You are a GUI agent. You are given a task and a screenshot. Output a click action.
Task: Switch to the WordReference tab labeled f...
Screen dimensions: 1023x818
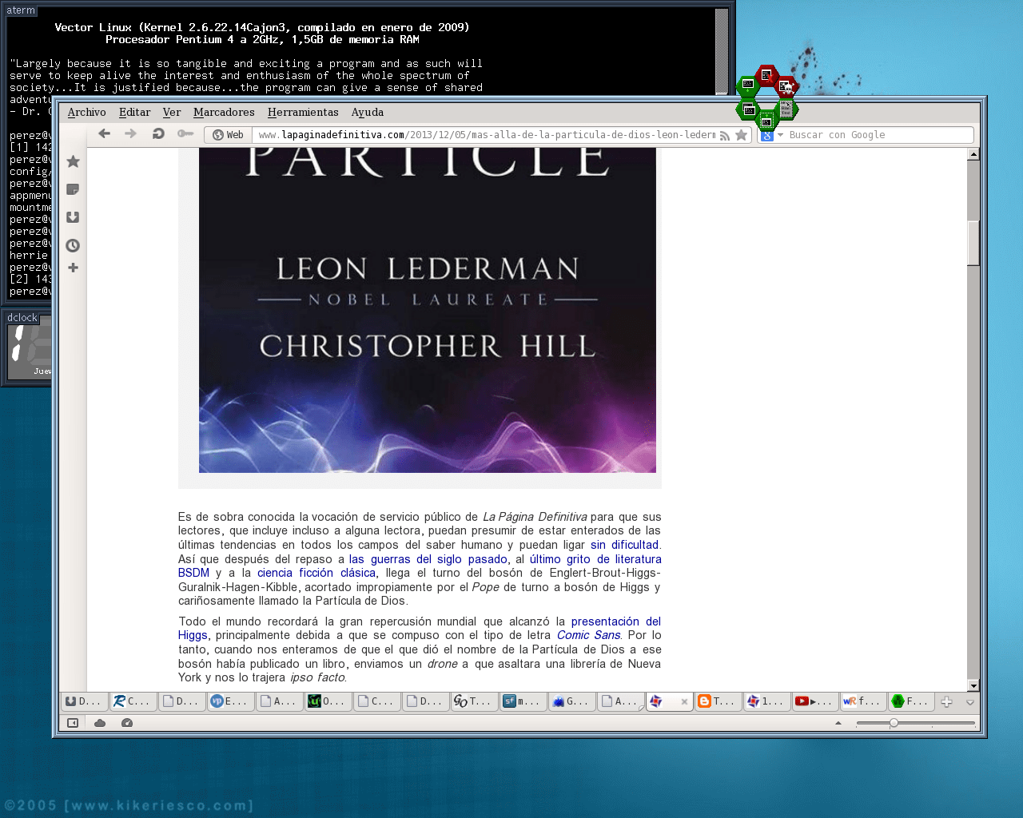pyautogui.click(x=863, y=701)
